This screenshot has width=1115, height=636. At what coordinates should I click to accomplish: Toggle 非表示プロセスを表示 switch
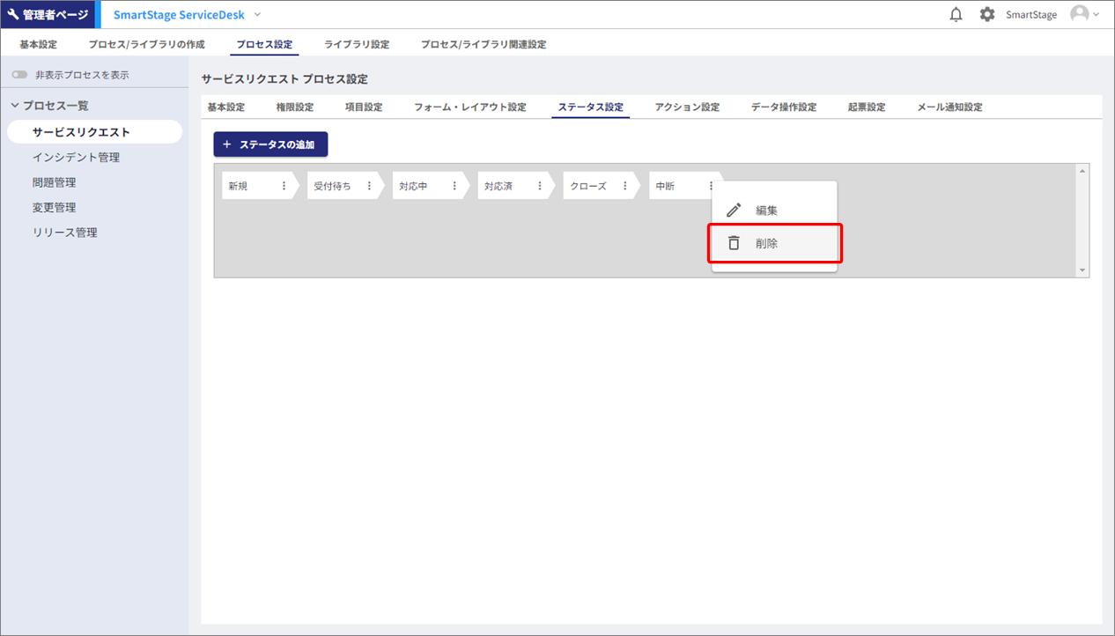pyautogui.click(x=19, y=75)
